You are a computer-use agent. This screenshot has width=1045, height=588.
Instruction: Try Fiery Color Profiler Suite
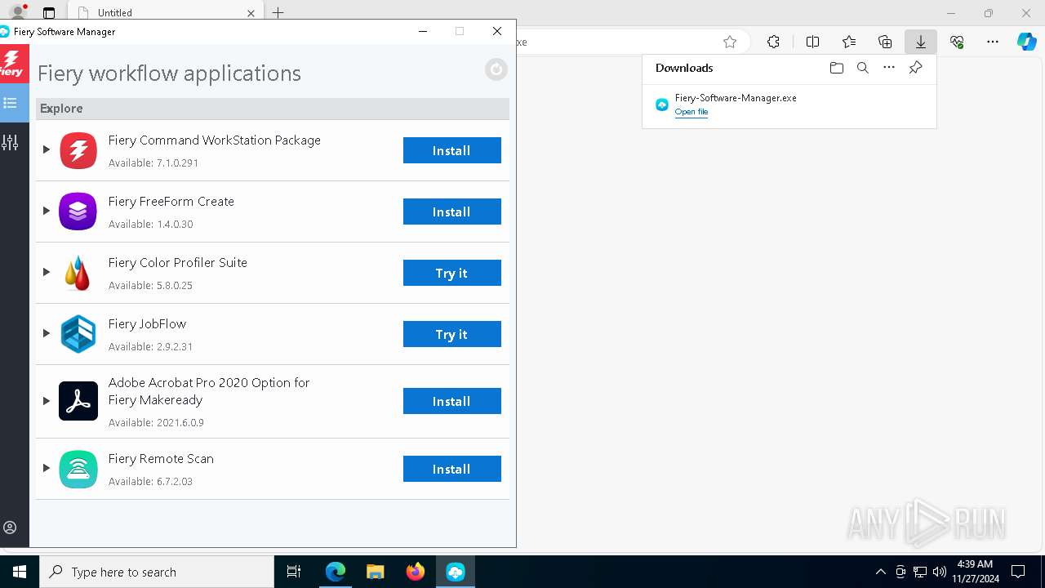(x=451, y=273)
